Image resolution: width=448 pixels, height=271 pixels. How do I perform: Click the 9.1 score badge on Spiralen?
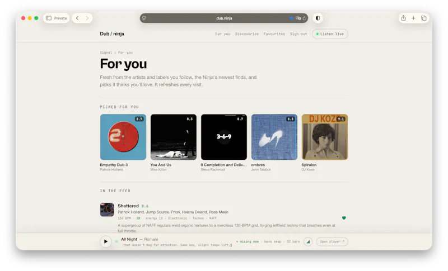tap(341, 119)
